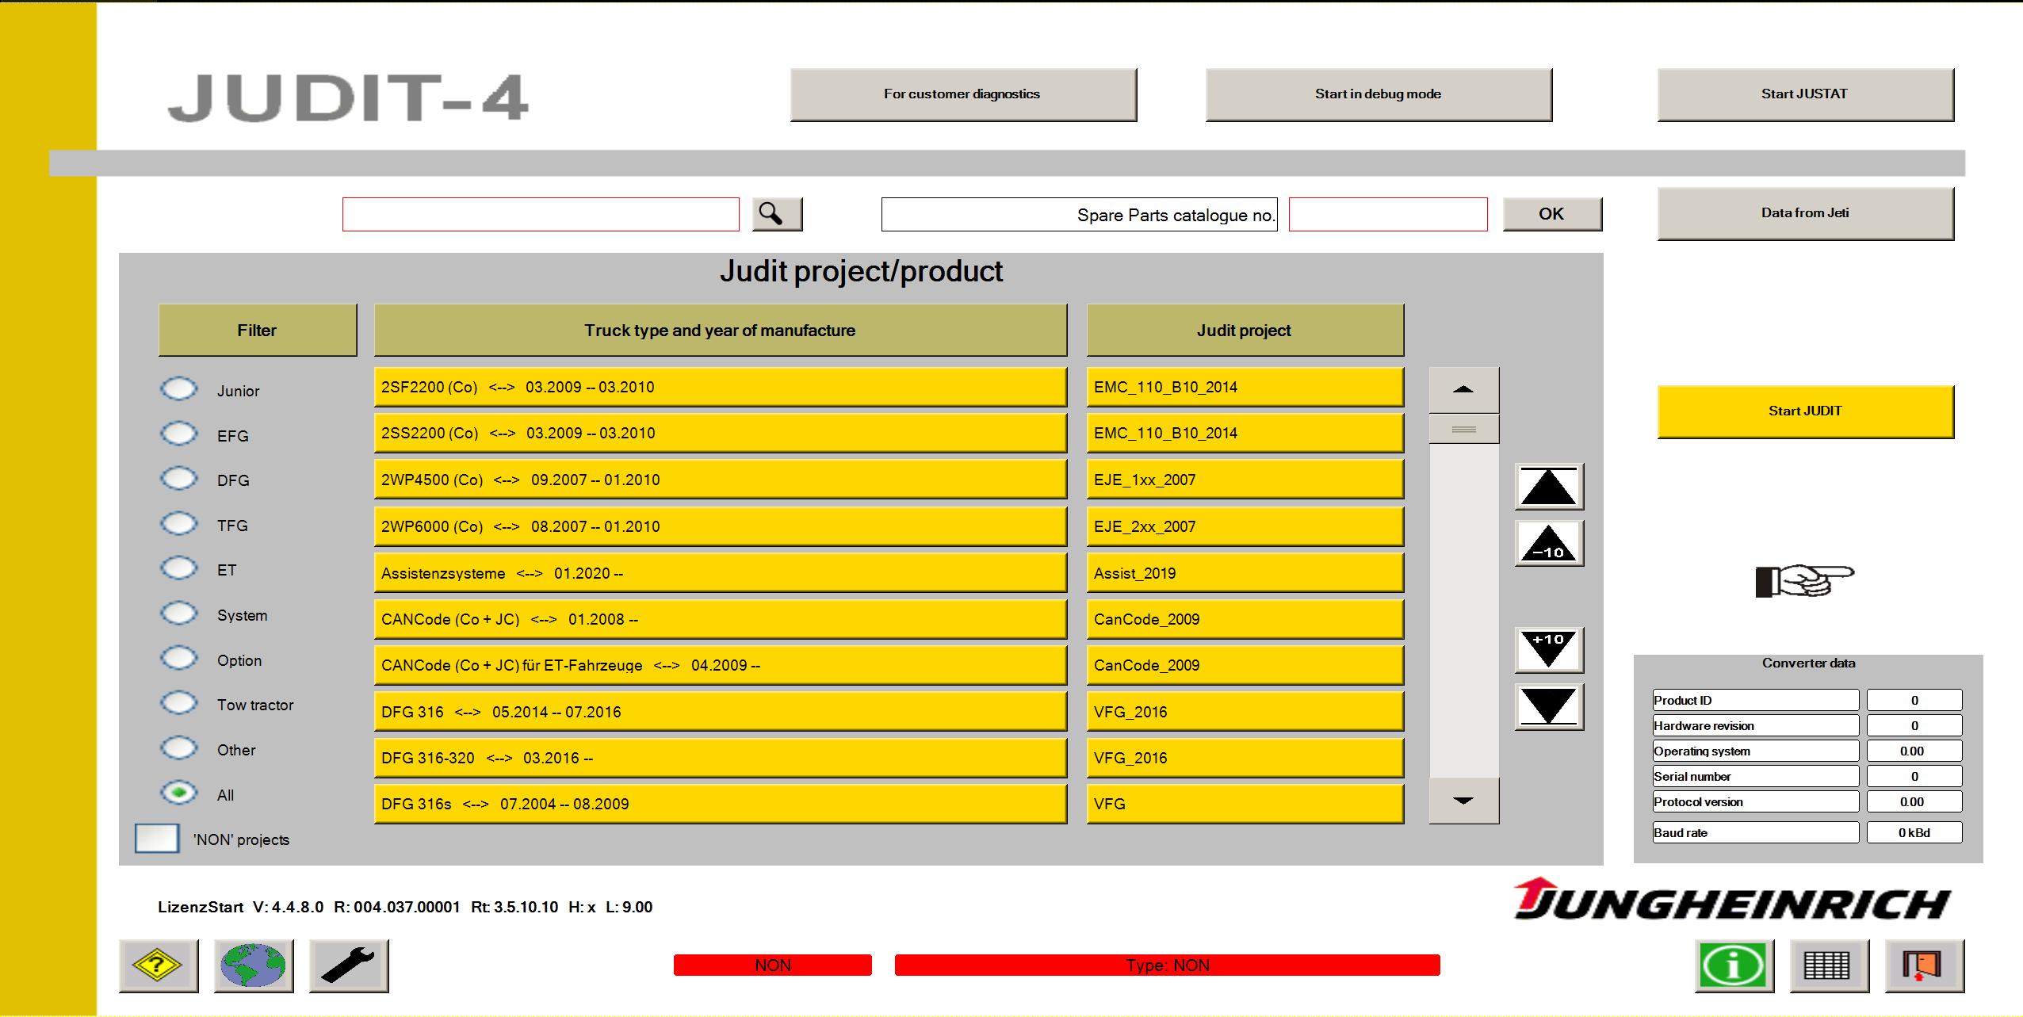
Task: Click the -10 page-up arrow button
Action: pos(1547,544)
